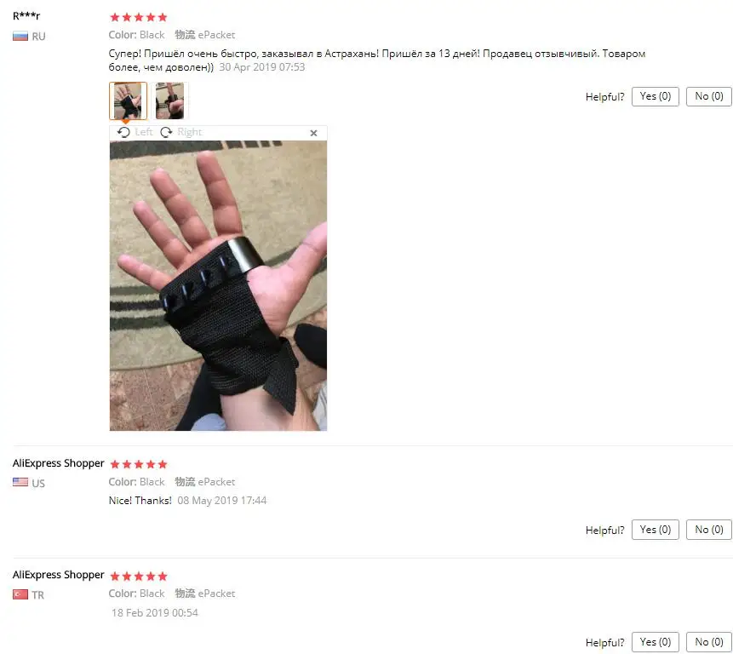Open the second review photo thumbnail
This screenshot has height=654, width=733.
click(x=169, y=101)
